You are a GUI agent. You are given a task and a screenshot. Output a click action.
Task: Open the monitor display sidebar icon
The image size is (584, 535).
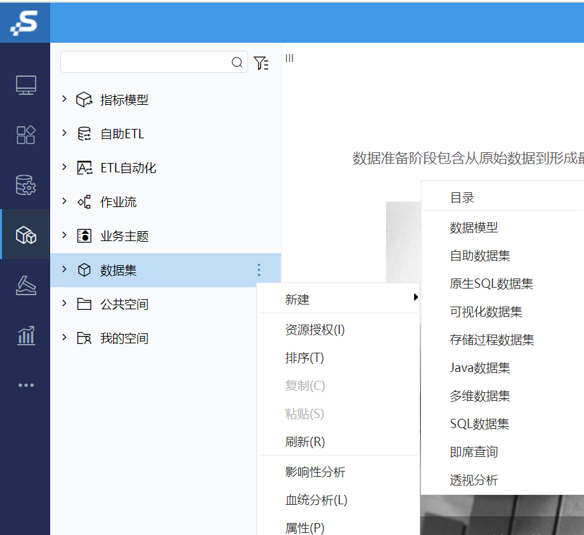pyautogui.click(x=25, y=85)
